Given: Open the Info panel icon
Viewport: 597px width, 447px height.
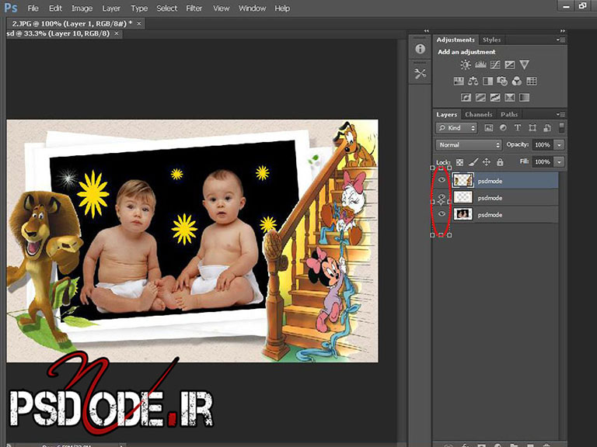Looking at the screenshot, I should pos(420,49).
